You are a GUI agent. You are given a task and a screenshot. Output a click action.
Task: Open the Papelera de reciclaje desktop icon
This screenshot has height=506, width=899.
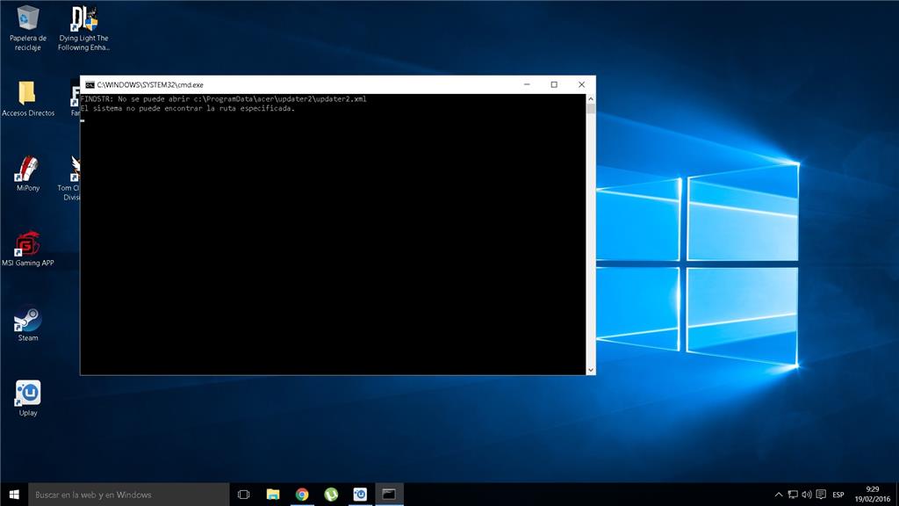point(28,19)
